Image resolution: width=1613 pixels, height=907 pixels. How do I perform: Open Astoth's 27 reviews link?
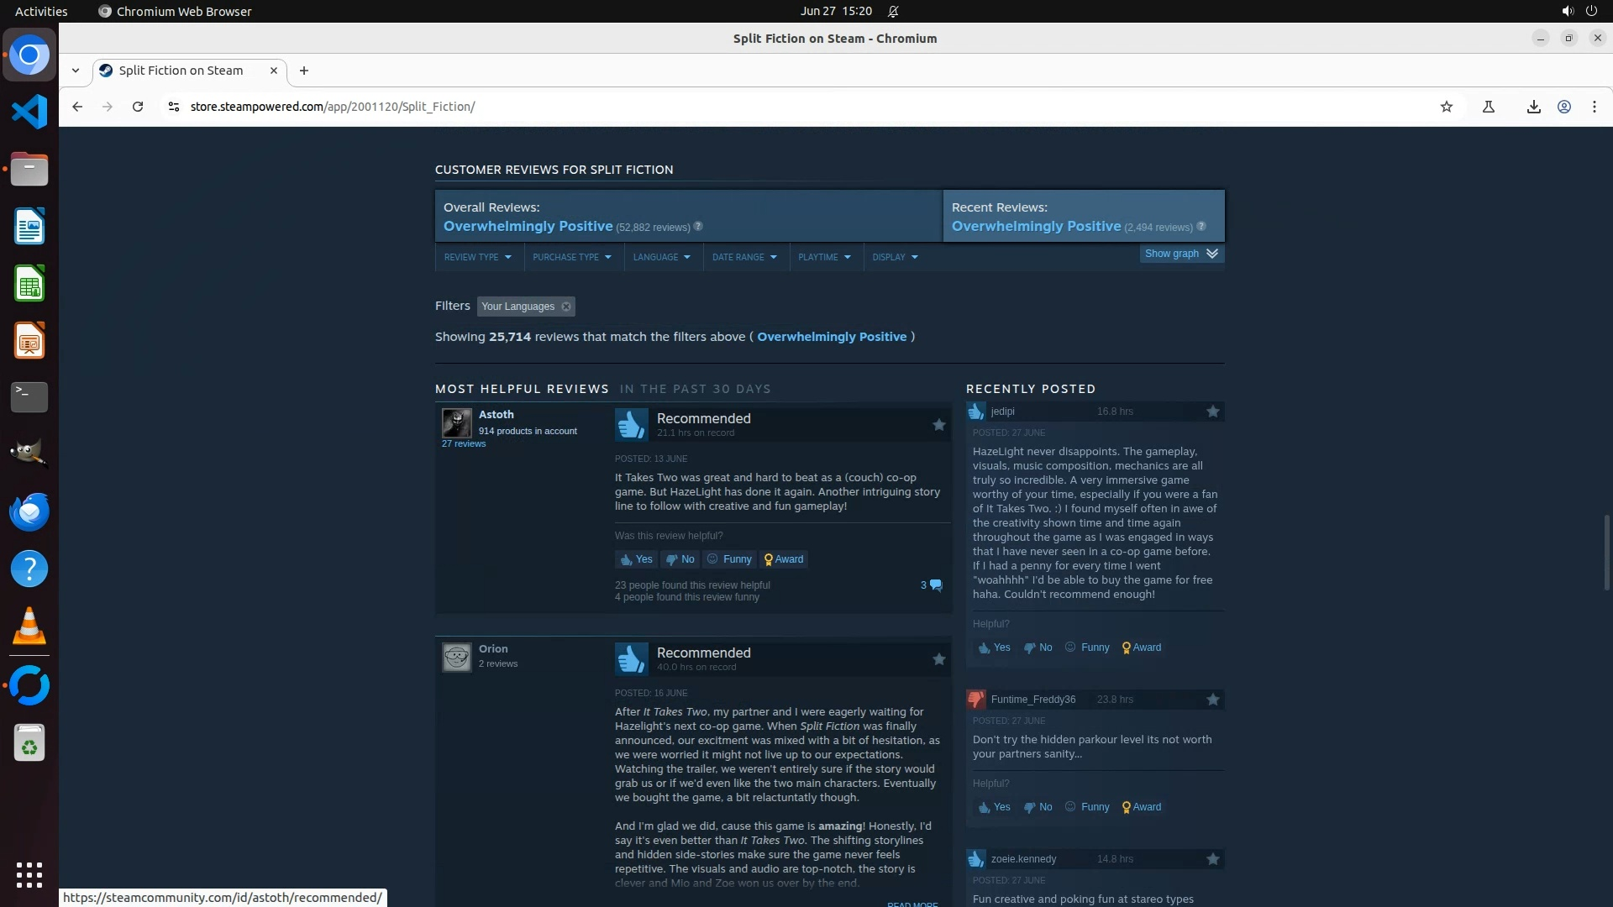pyautogui.click(x=464, y=443)
